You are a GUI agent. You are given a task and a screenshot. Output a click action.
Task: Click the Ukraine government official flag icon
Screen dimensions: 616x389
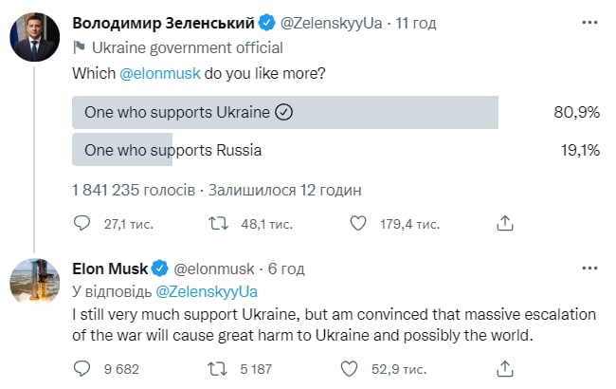click(79, 46)
